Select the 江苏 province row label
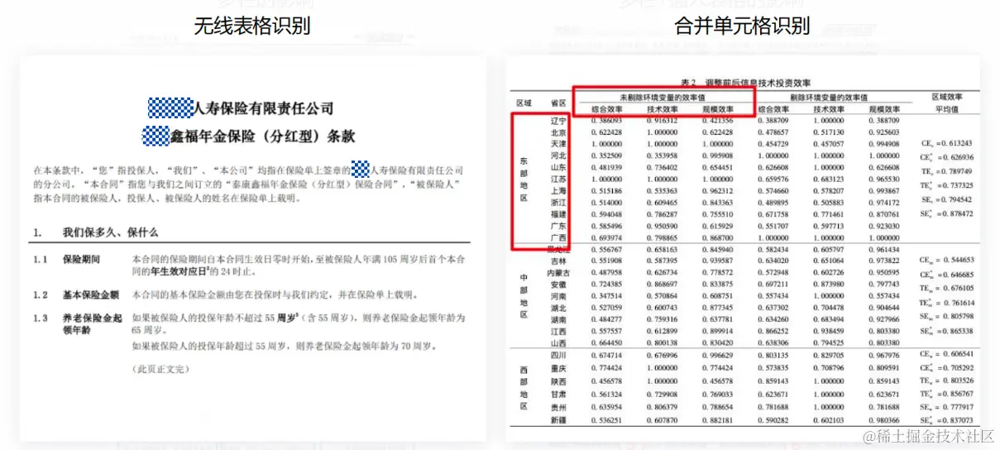Screen dimensions: 1000x450 coord(558,179)
